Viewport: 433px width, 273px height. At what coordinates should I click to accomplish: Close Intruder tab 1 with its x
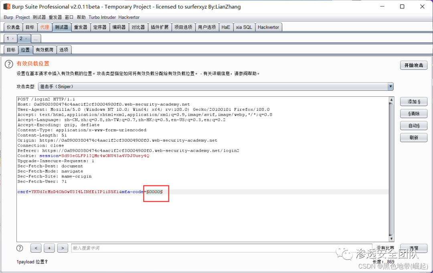click(x=13, y=39)
